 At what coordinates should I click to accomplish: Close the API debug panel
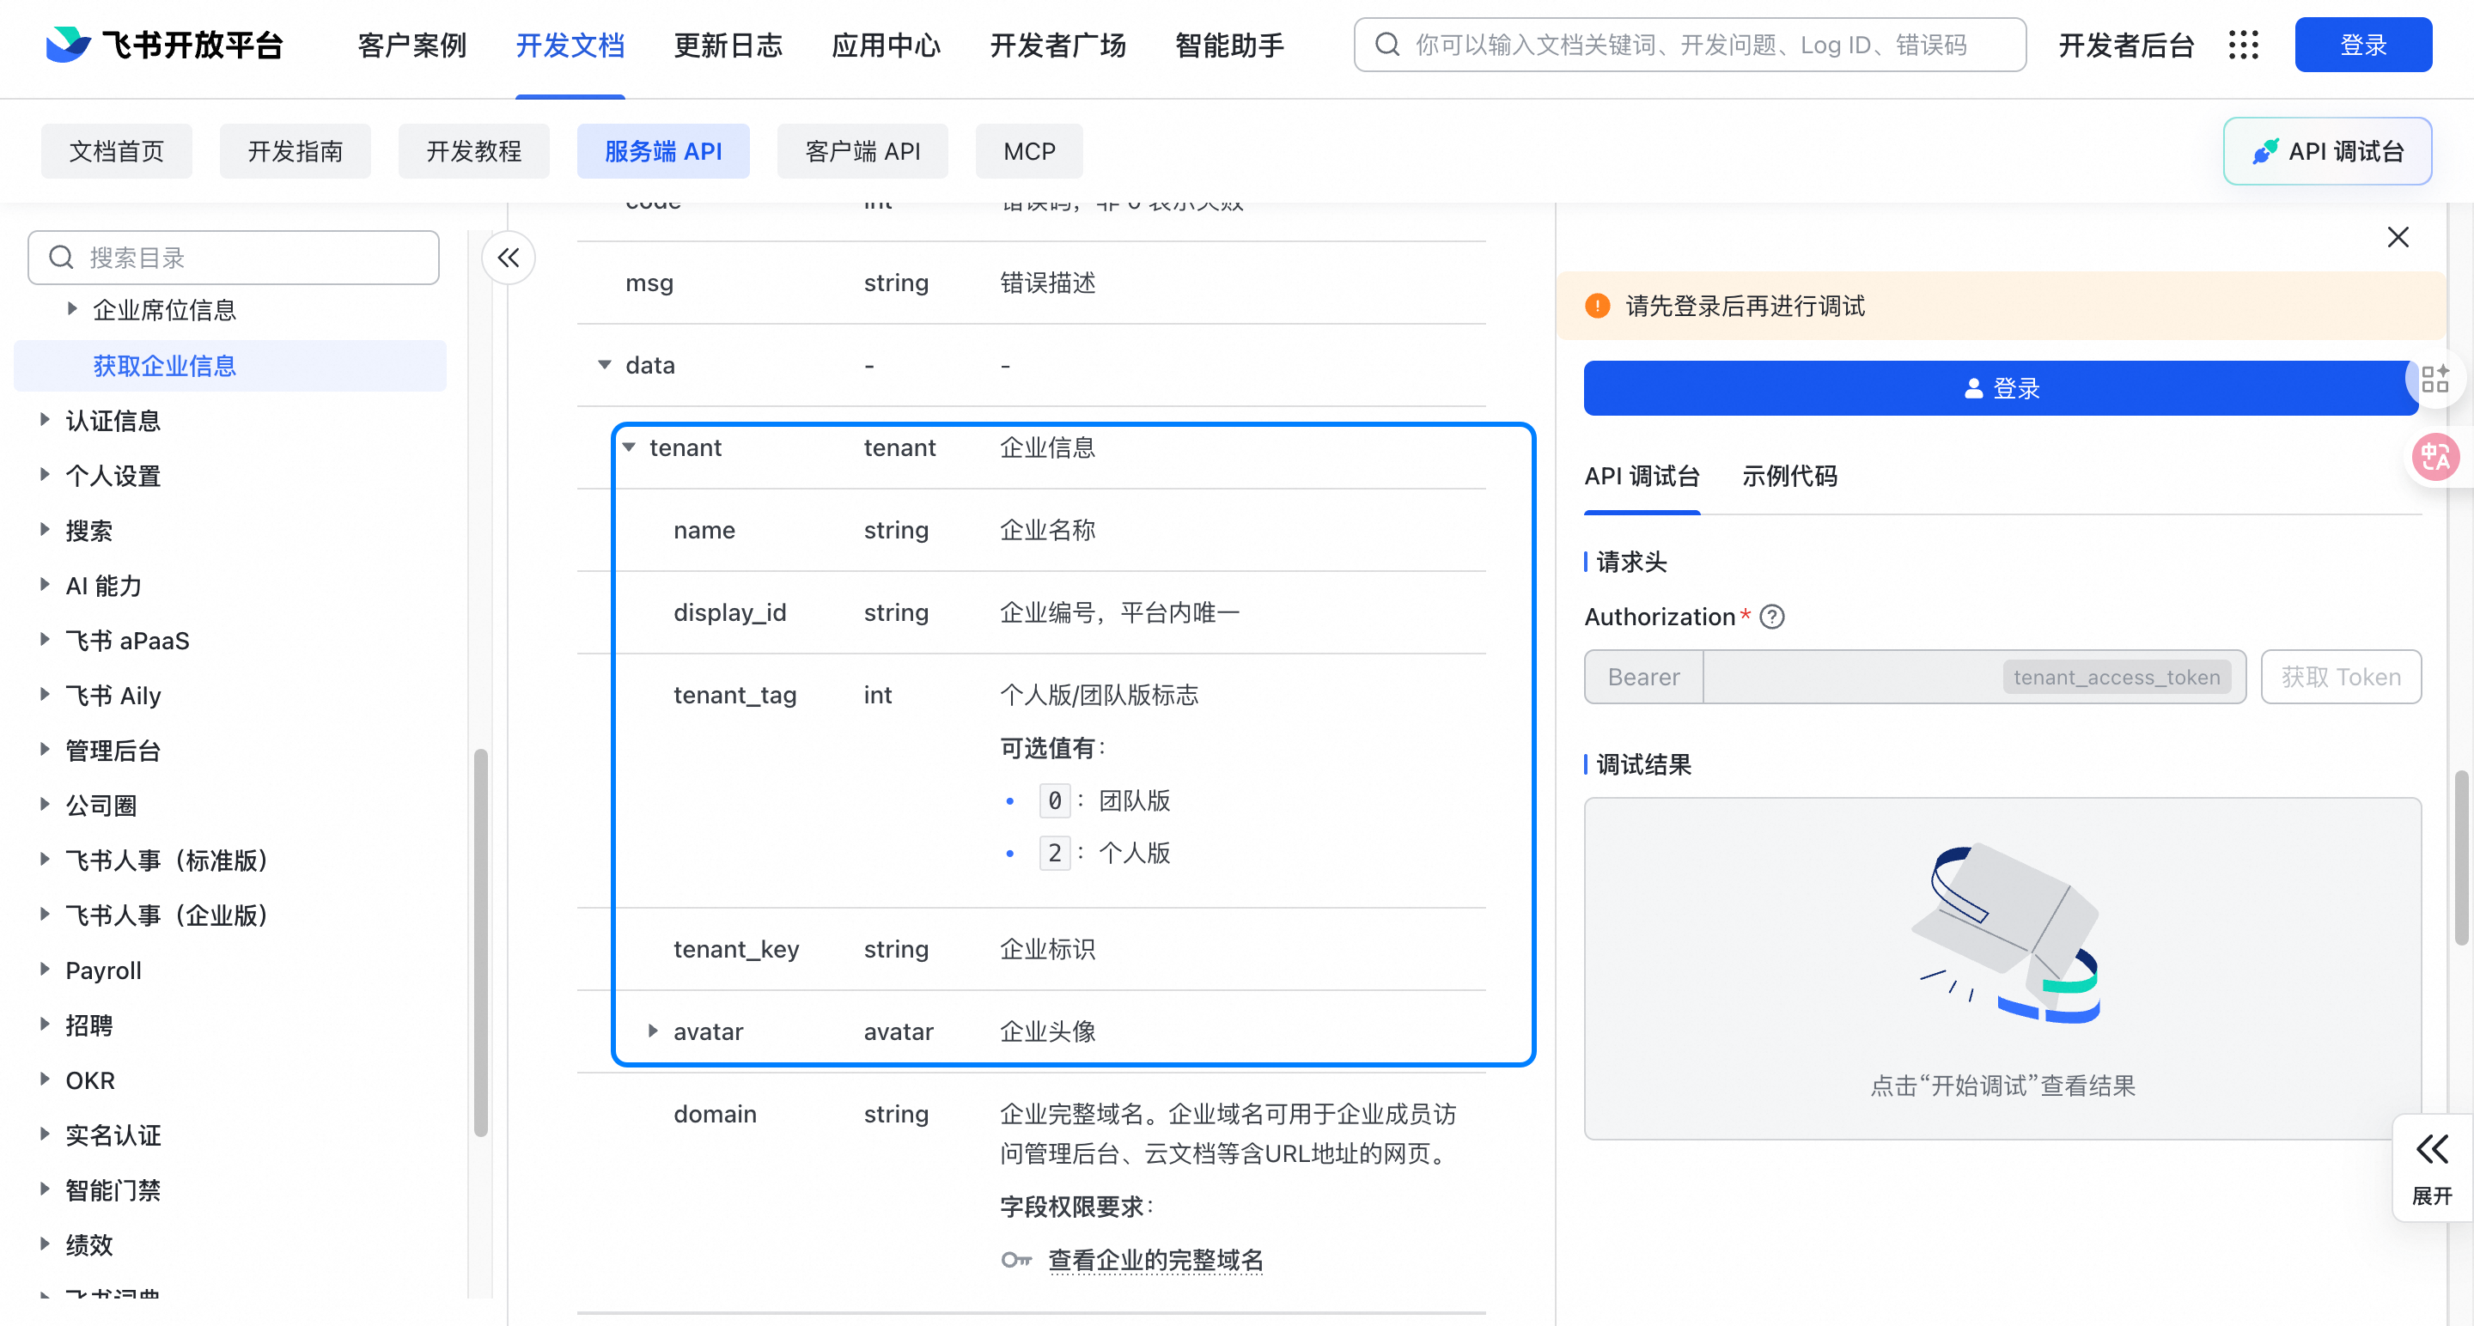(2398, 237)
